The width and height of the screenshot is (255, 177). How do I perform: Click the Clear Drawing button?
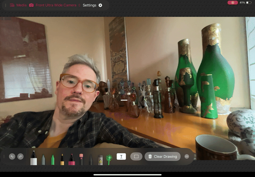(x=163, y=157)
